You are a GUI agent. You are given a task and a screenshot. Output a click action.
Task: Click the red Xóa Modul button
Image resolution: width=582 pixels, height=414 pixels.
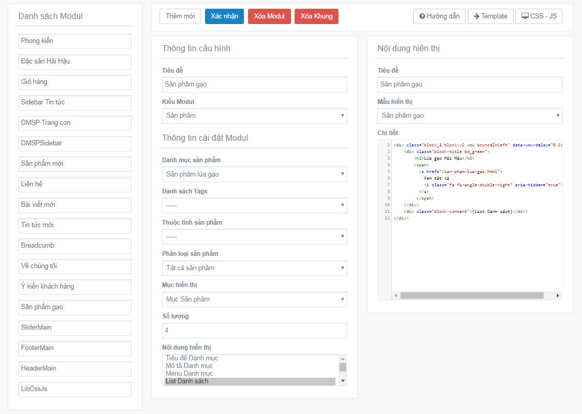(x=269, y=16)
